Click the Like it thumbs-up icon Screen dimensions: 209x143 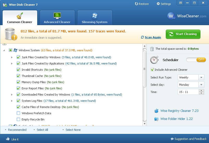[8, 139]
